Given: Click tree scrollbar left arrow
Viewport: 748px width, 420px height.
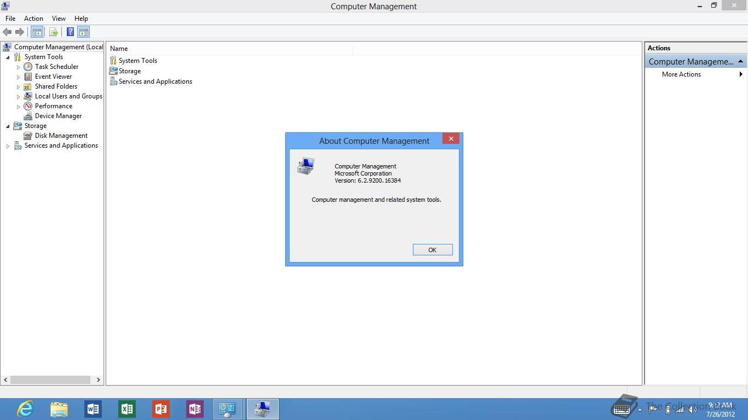Looking at the screenshot, I should pyautogui.click(x=6, y=380).
